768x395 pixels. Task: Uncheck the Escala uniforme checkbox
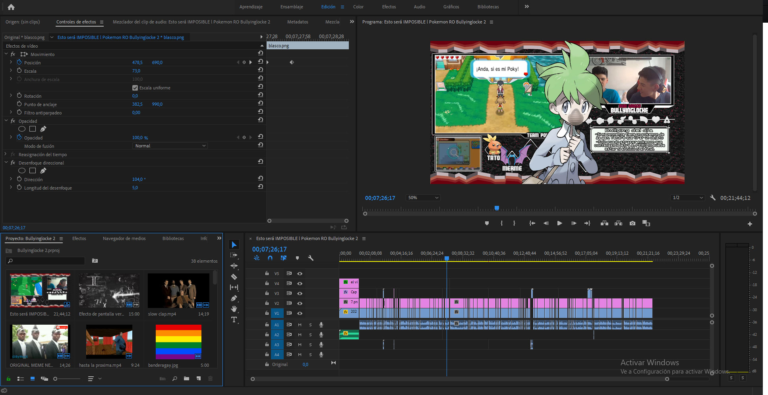tap(135, 88)
